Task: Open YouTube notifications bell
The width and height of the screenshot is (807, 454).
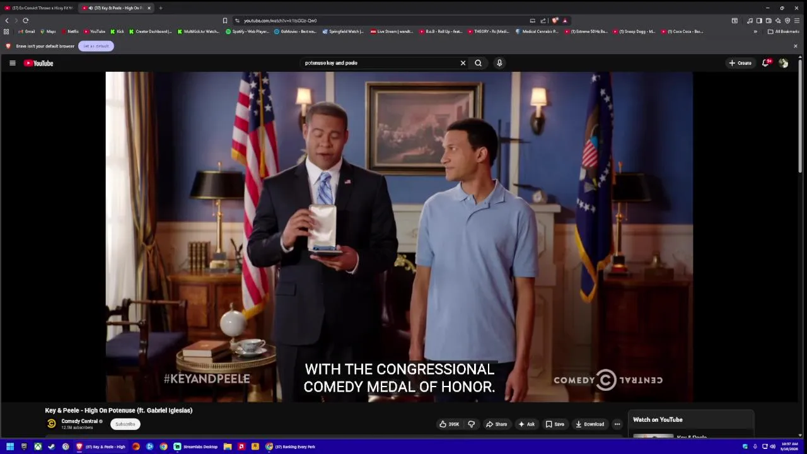Action: pyautogui.click(x=766, y=63)
